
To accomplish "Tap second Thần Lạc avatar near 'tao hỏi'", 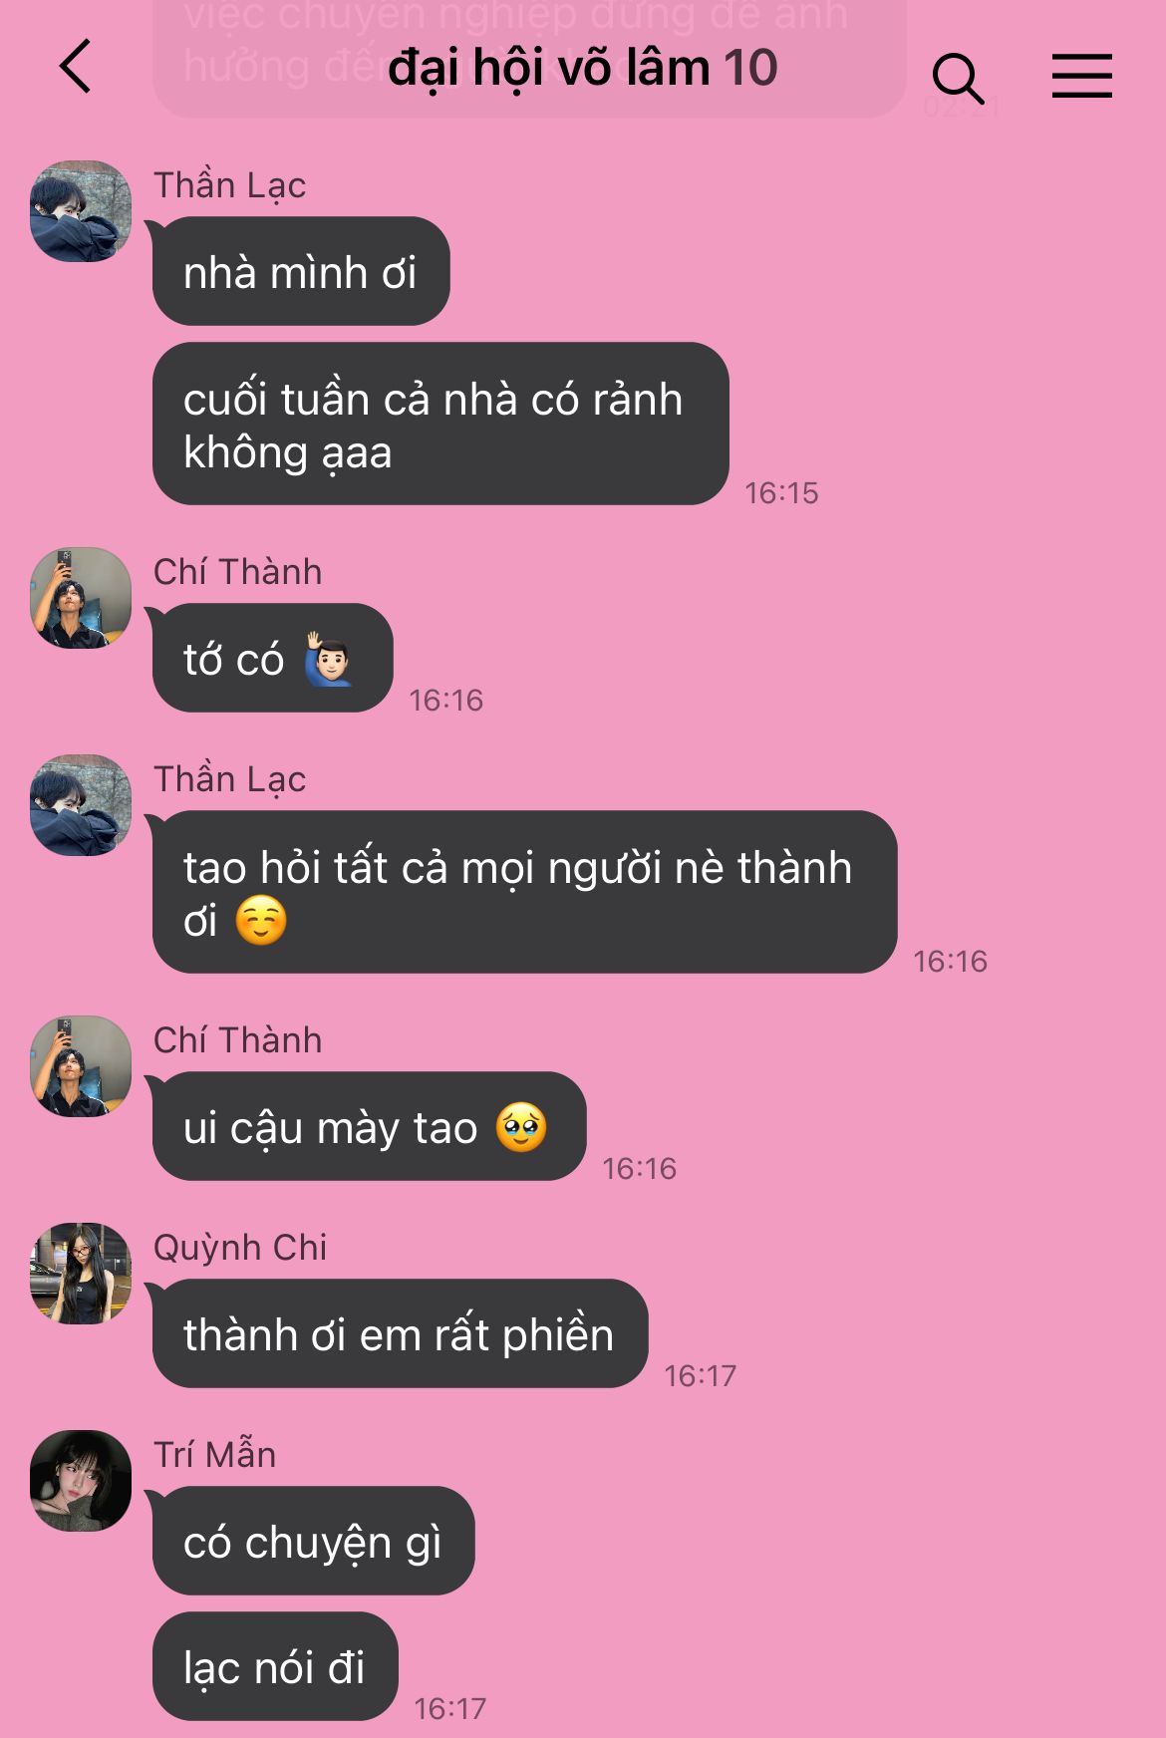I will 81,805.
